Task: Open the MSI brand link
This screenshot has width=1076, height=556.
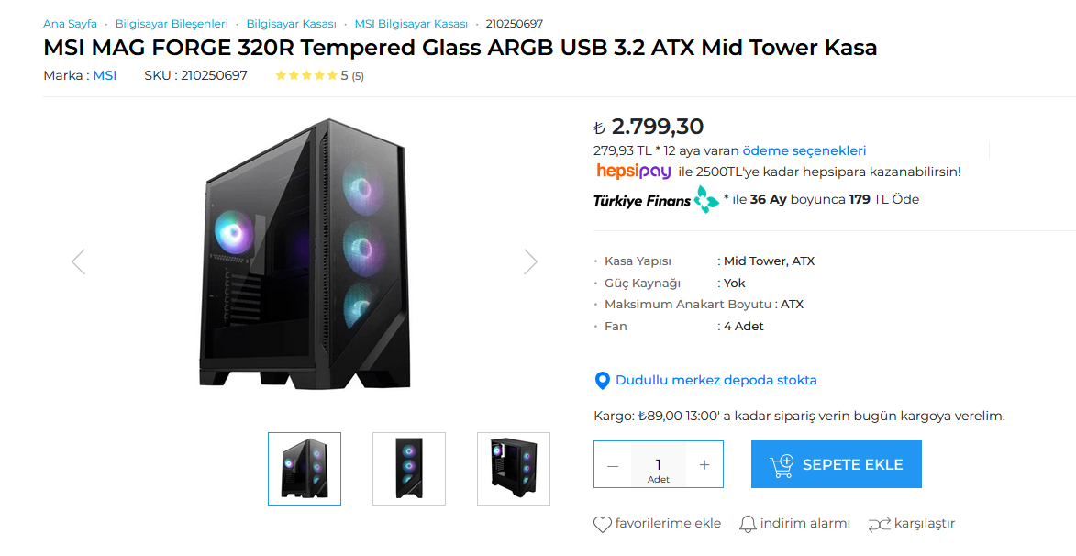Action: click(x=105, y=75)
